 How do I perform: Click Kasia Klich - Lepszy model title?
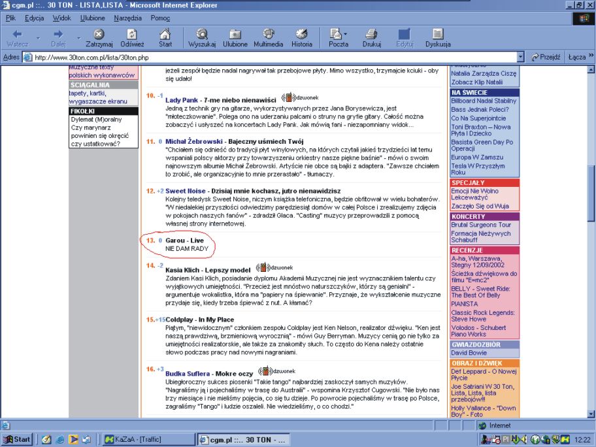tap(208, 270)
